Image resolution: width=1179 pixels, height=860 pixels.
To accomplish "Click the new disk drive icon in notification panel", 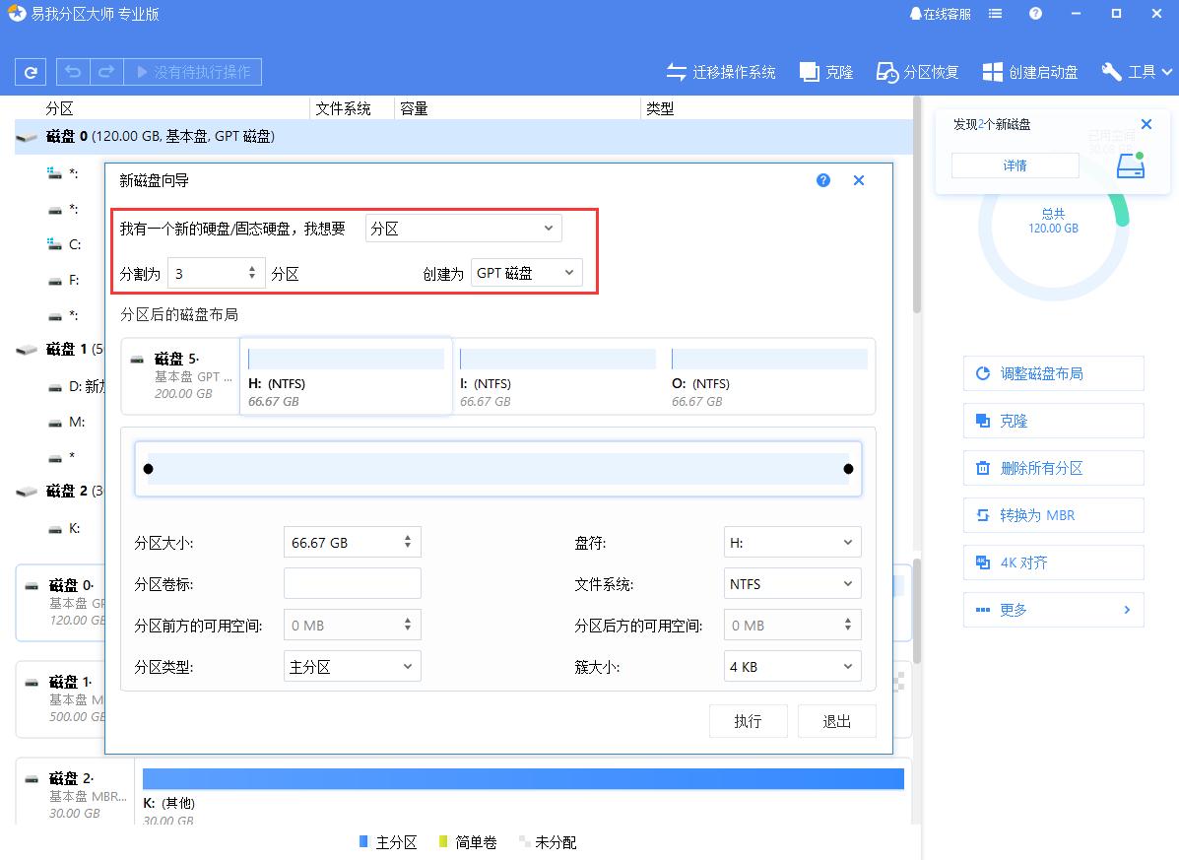I will pos(1130,165).
